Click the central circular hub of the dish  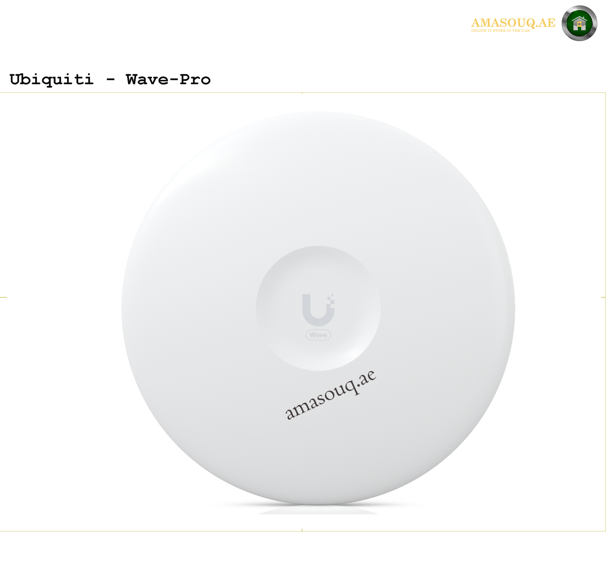tap(318, 309)
